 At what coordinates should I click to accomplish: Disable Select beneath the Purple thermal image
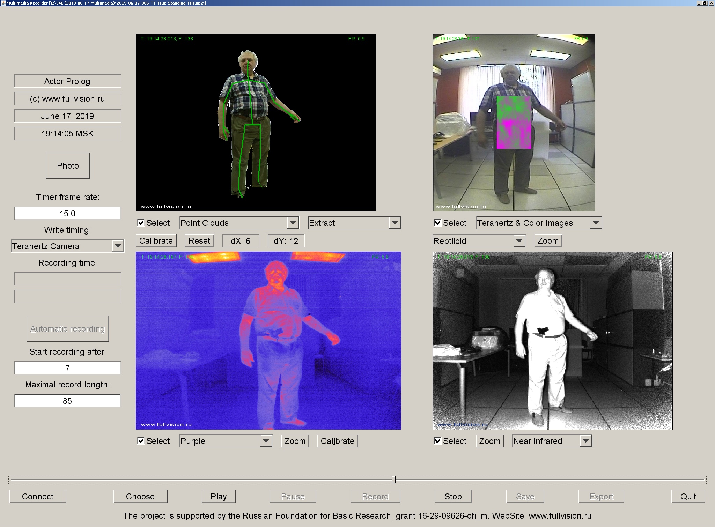pos(141,441)
